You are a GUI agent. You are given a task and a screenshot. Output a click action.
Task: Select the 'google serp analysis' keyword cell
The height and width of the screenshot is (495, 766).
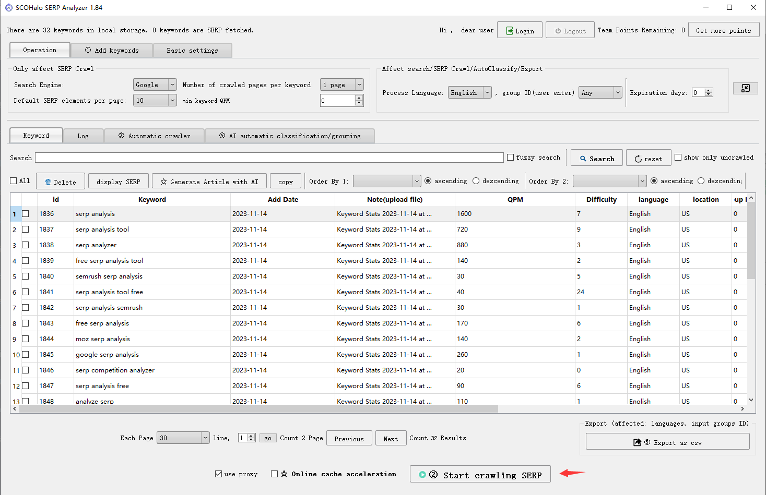pos(152,354)
